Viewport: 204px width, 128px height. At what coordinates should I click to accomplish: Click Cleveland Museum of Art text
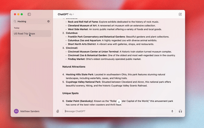pos(82,26)
